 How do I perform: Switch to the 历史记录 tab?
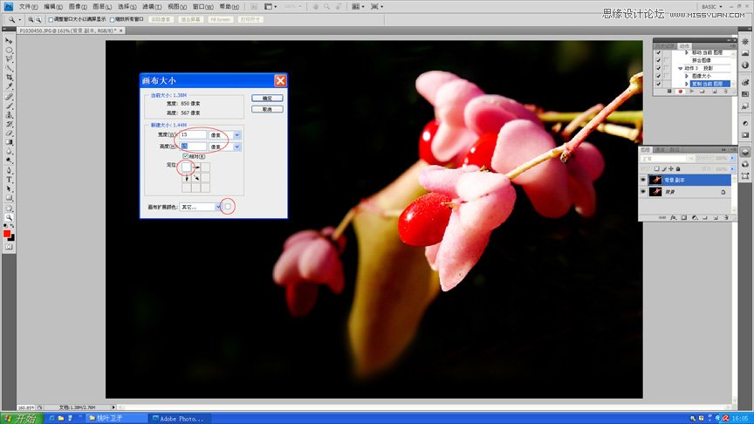[666, 45]
